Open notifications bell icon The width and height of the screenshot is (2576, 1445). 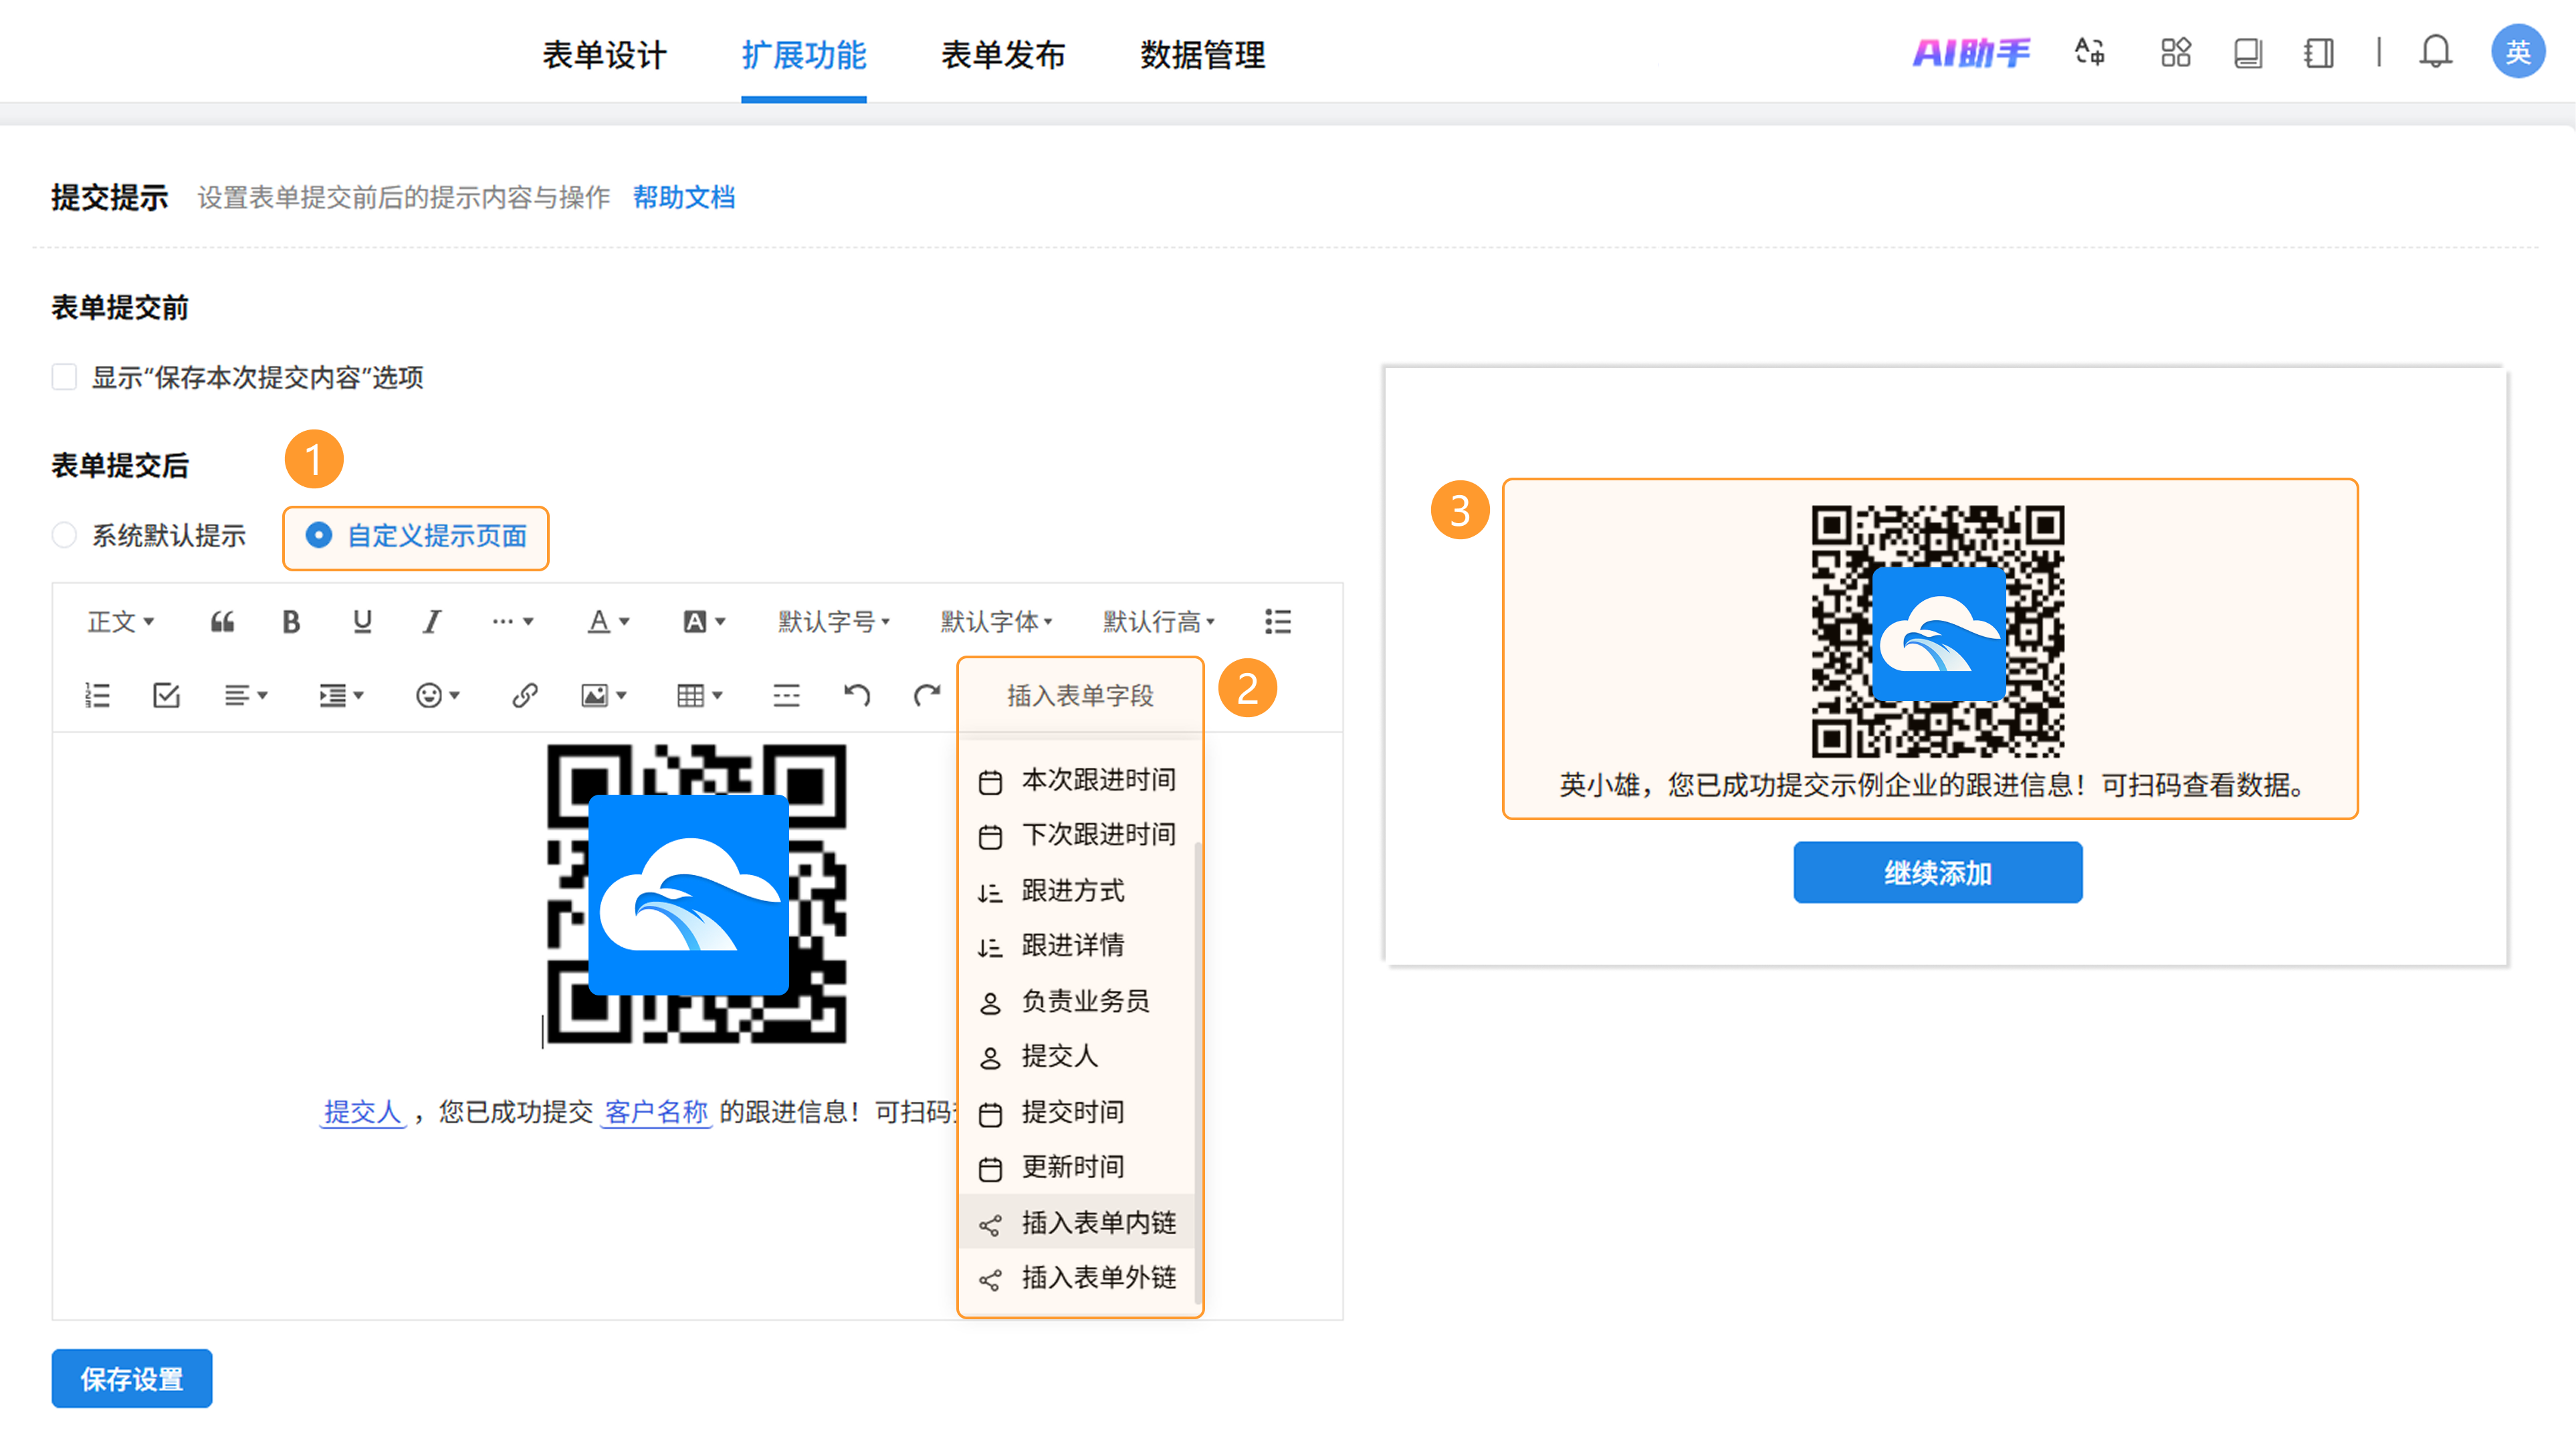click(2435, 52)
